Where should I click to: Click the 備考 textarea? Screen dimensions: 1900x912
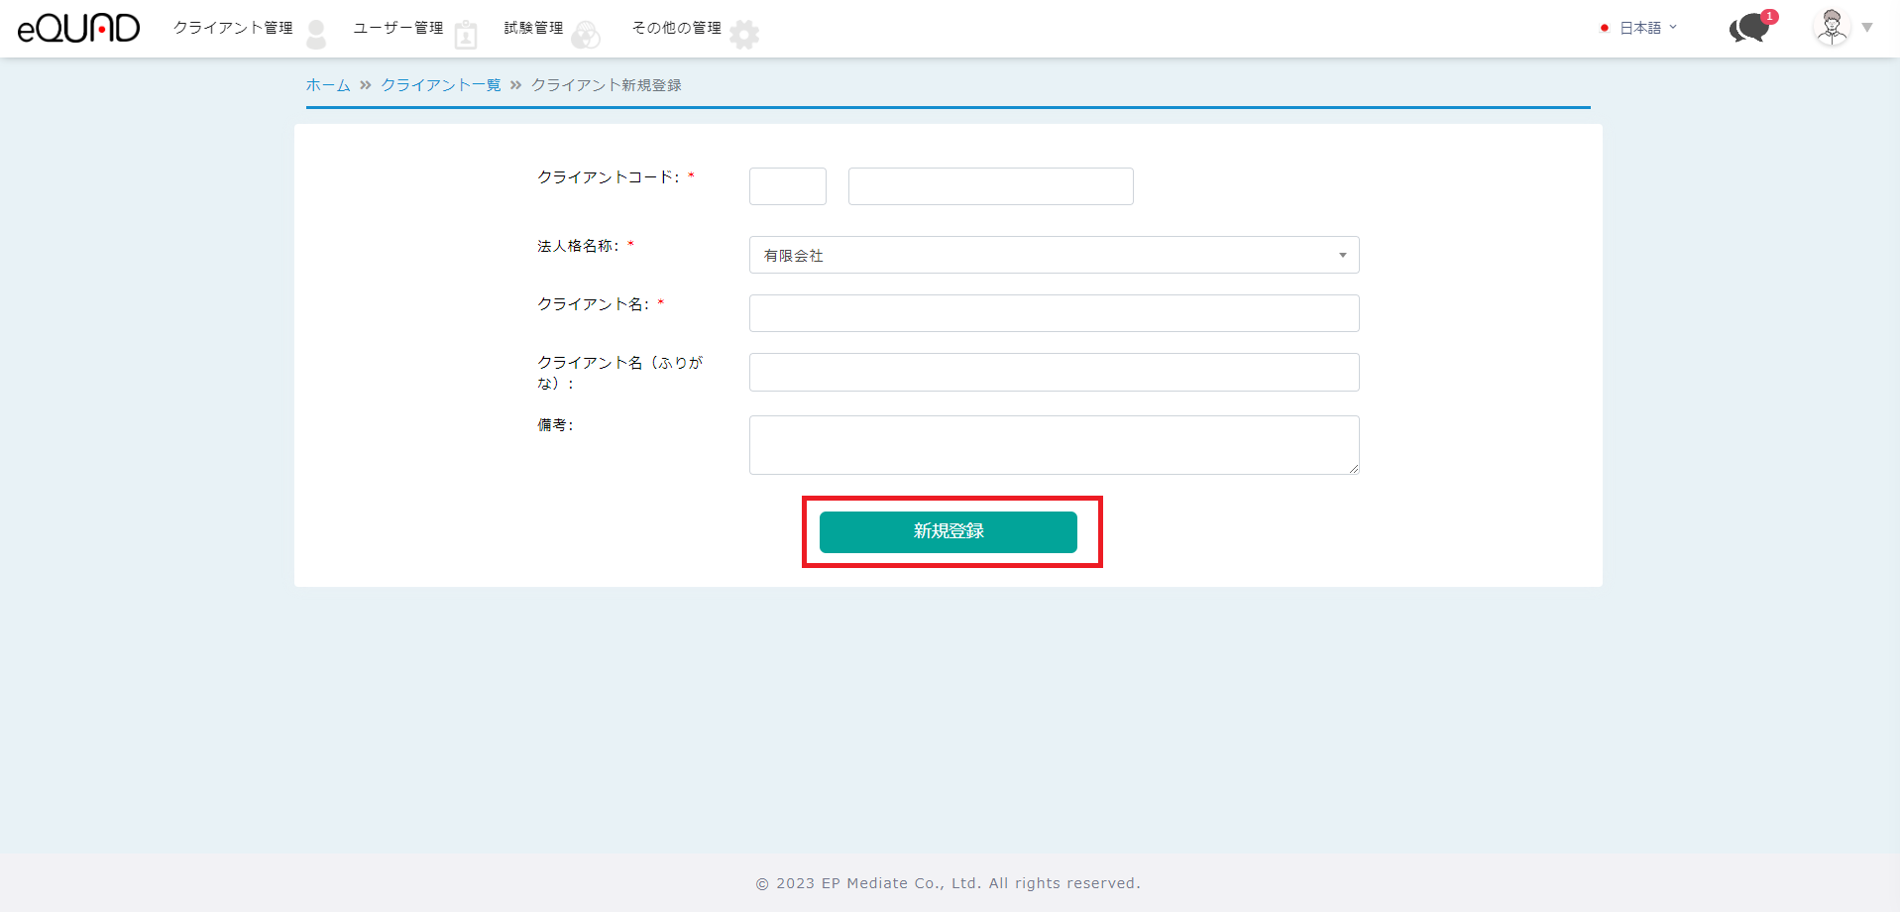(1053, 444)
